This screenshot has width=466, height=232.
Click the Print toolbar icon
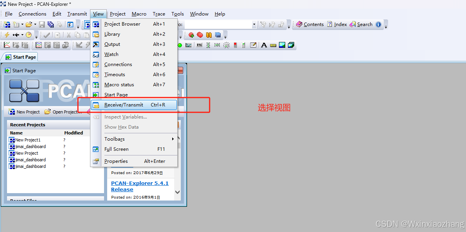pos(59,24)
